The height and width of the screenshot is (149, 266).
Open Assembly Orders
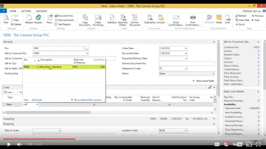click(123, 20)
